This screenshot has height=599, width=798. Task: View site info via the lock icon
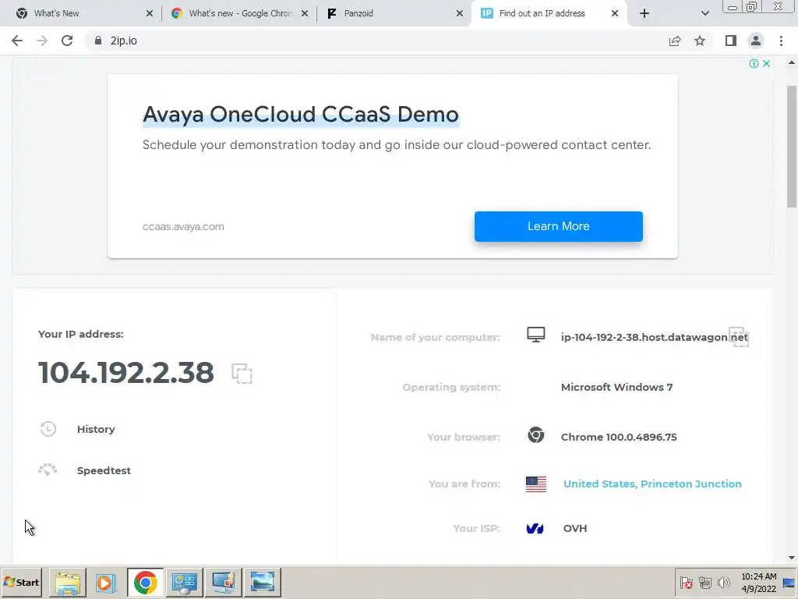(98, 41)
